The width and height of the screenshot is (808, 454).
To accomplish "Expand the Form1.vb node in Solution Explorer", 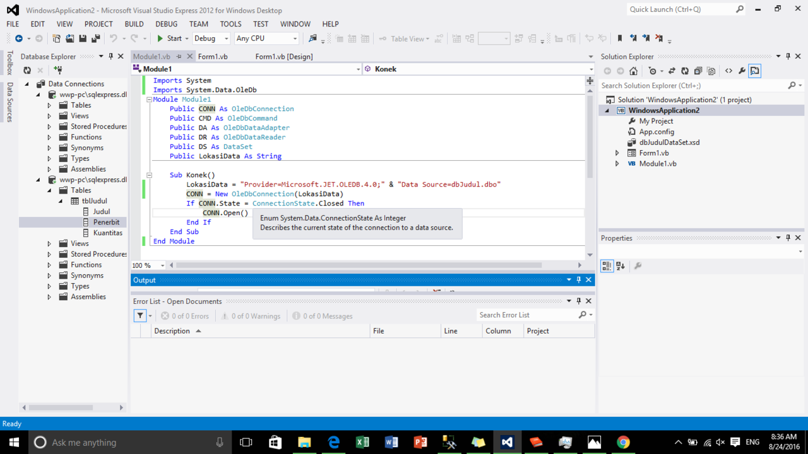I will (617, 153).
